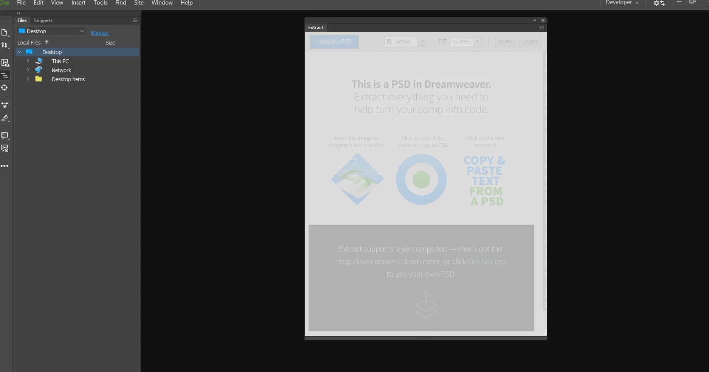The height and width of the screenshot is (372, 709).
Task: Click the Dreamweaver Dw logo
Action: (5, 3)
